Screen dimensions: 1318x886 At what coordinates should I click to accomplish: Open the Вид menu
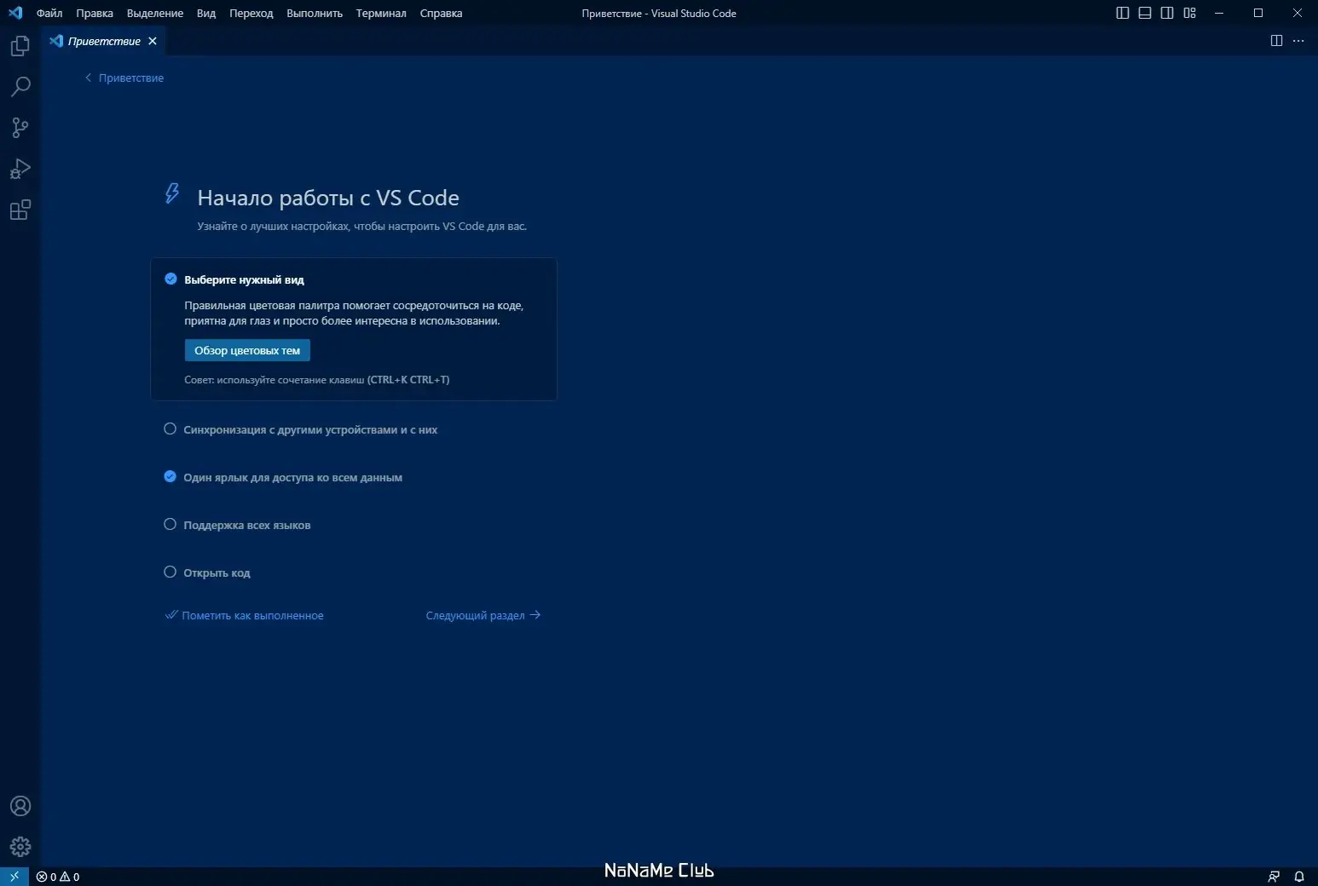(x=206, y=13)
